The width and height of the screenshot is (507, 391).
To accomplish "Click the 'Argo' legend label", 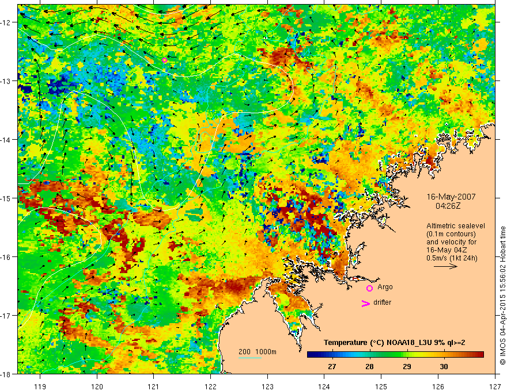I will 385,287.
